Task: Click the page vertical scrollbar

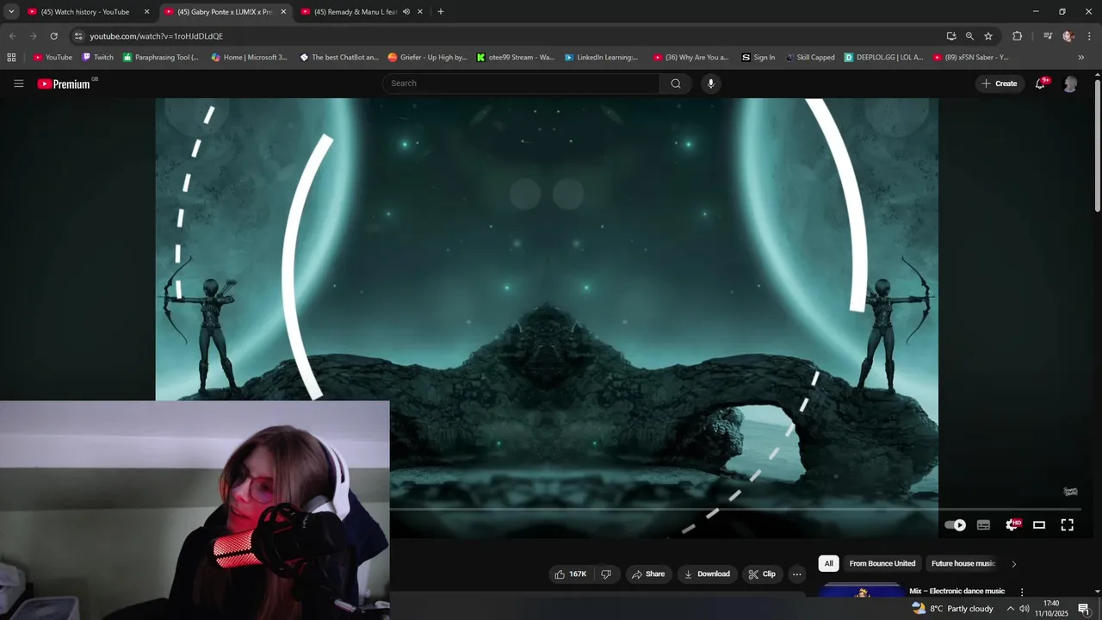Action: (x=1098, y=146)
